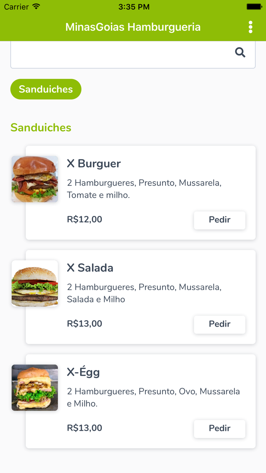Viewport: 266px width, 473px height.
Task: Tap the search magnifier icon
Action: (x=240, y=52)
